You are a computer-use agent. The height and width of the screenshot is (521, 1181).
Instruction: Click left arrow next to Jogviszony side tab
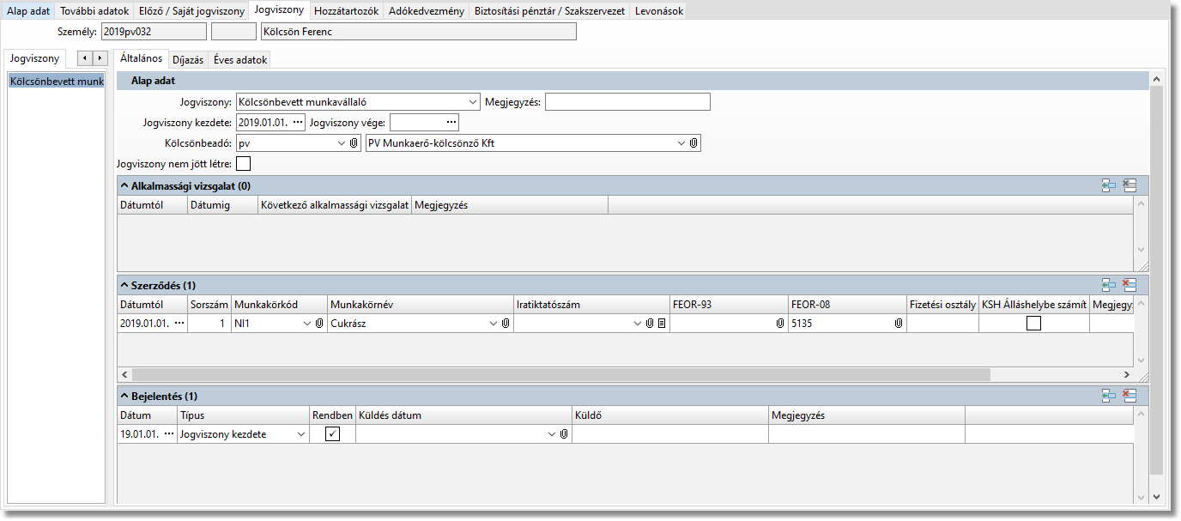(x=84, y=58)
